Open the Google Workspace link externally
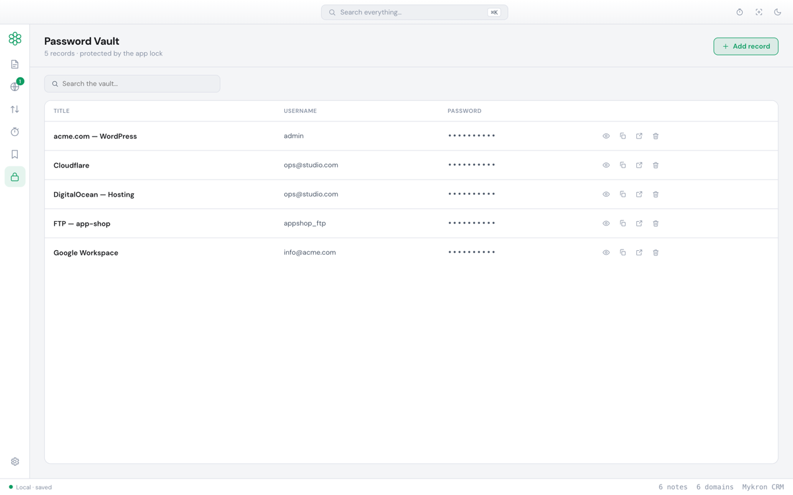 [x=639, y=252]
